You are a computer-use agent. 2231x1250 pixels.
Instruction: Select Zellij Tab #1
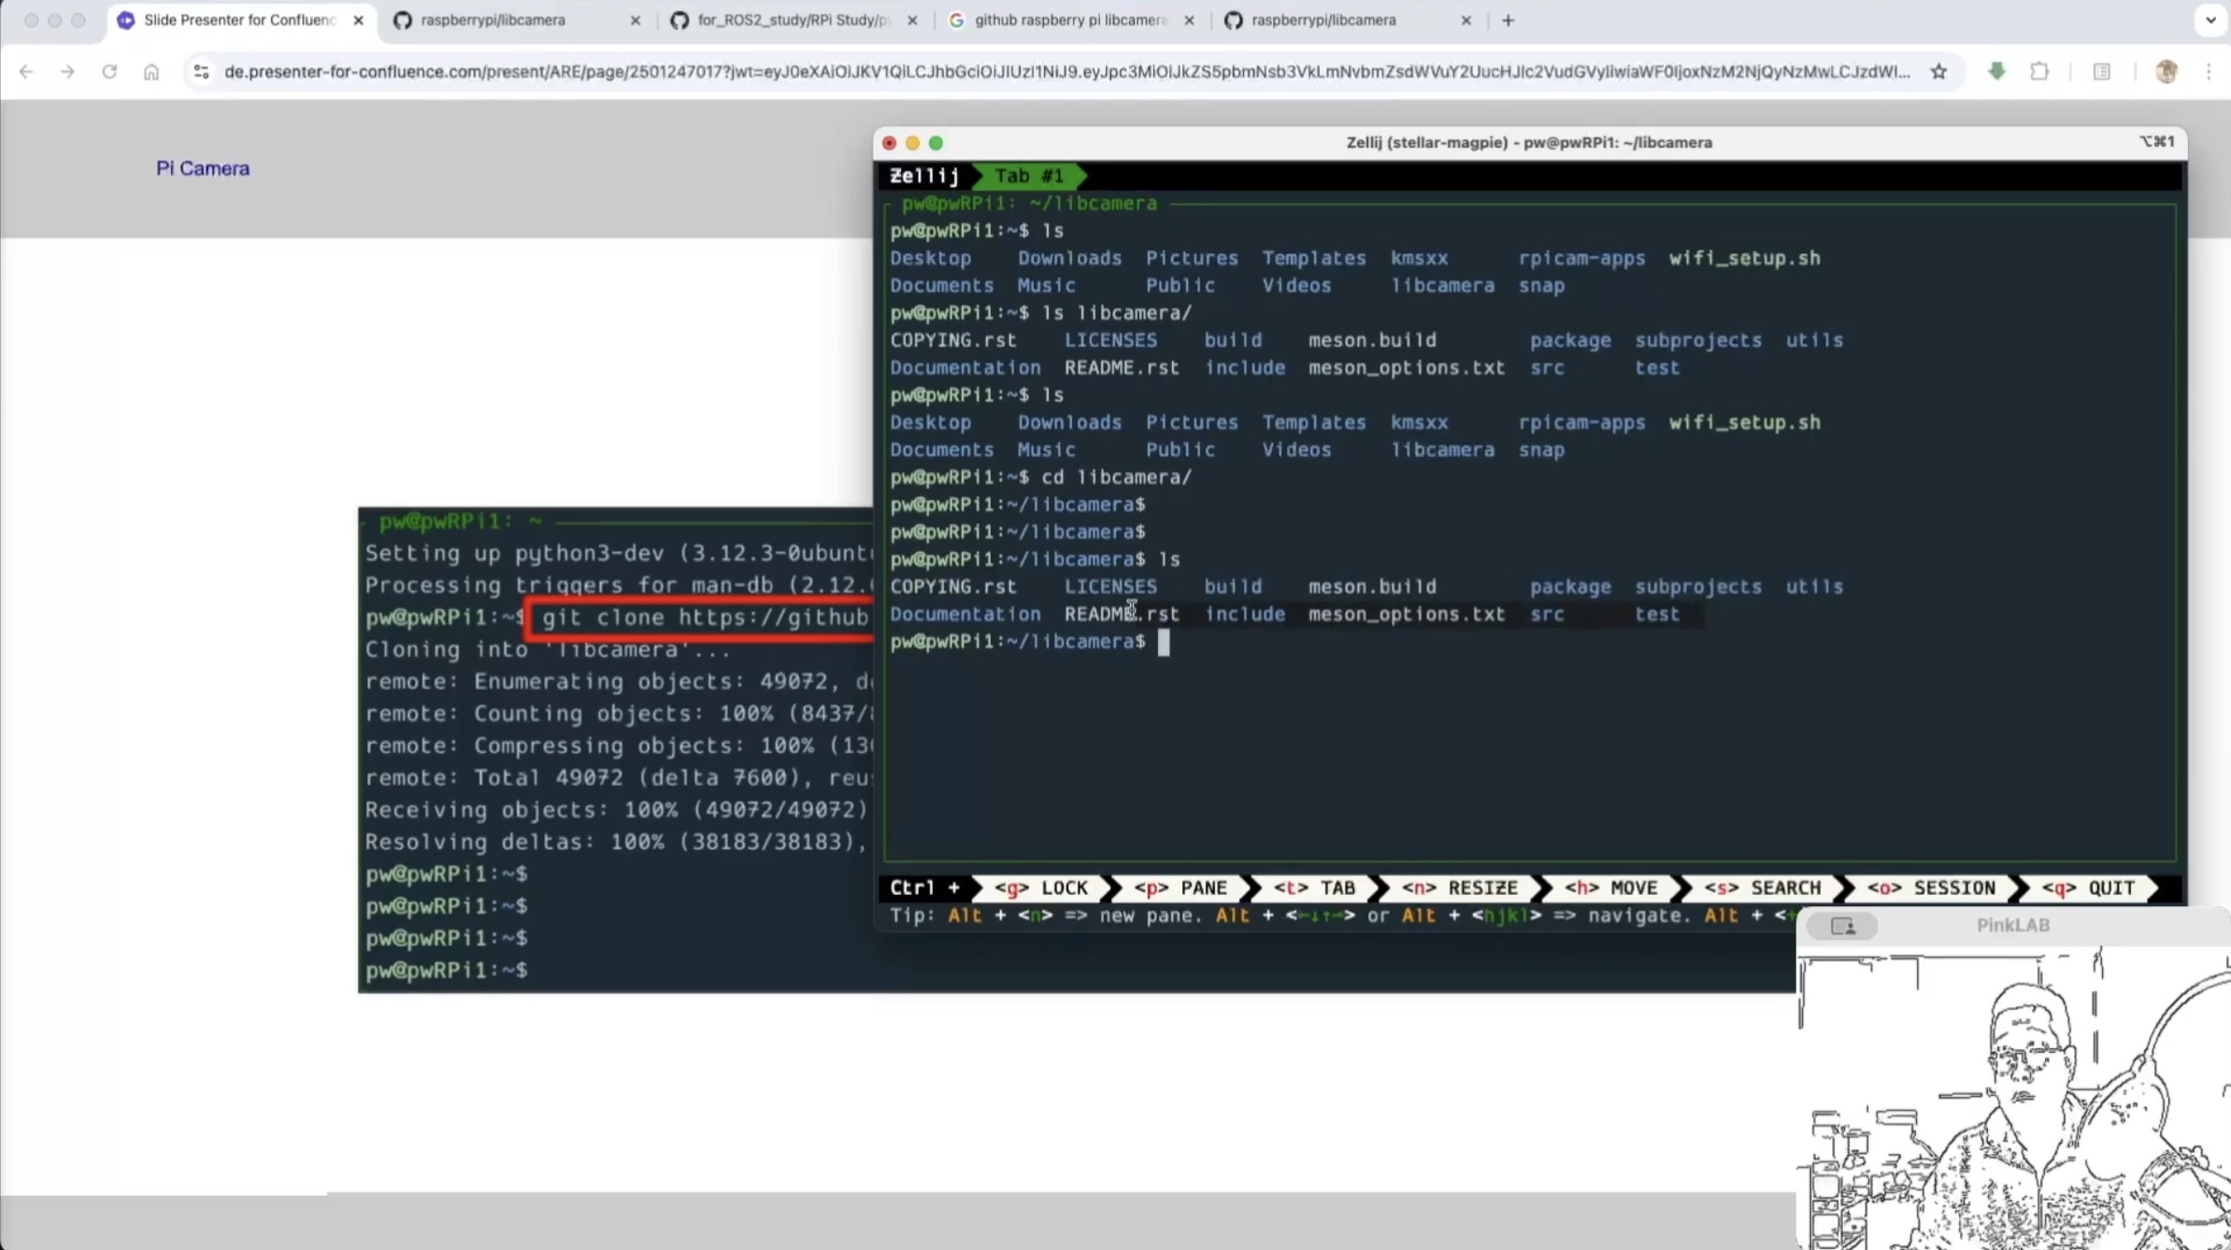[x=1028, y=176]
